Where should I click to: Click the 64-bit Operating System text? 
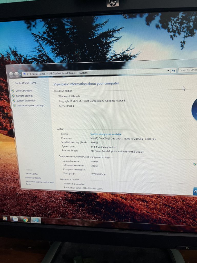tap(103, 147)
